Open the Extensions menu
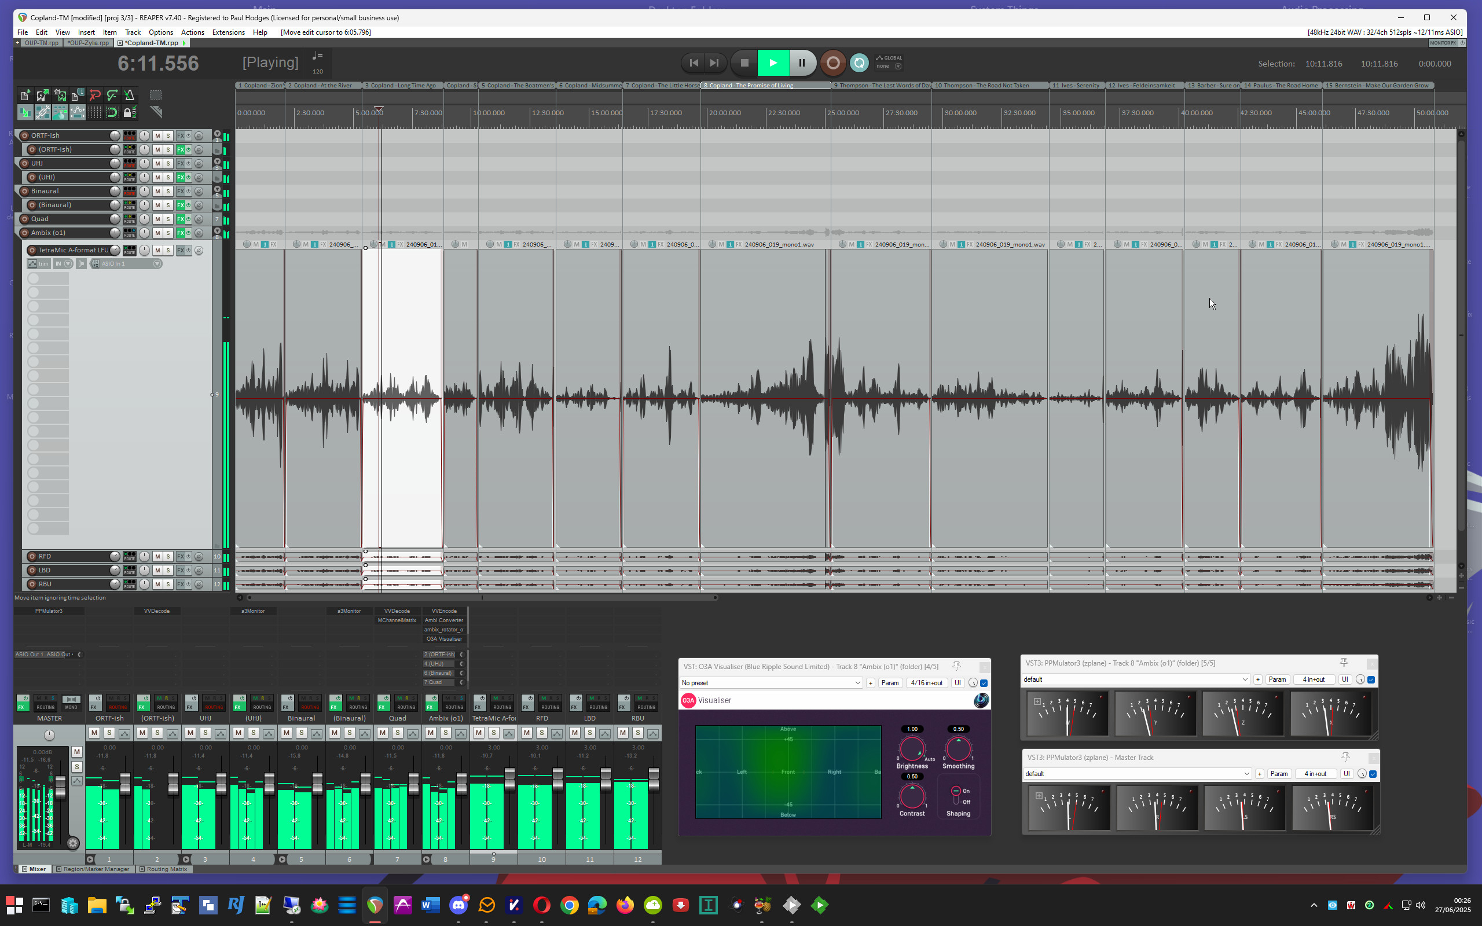This screenshot has height=926, width=1482. click(x=228, y=32)
